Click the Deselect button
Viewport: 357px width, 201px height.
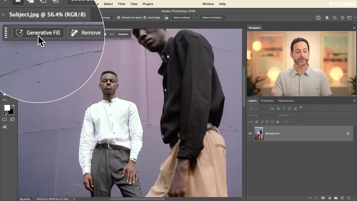(x=123, y=34)
